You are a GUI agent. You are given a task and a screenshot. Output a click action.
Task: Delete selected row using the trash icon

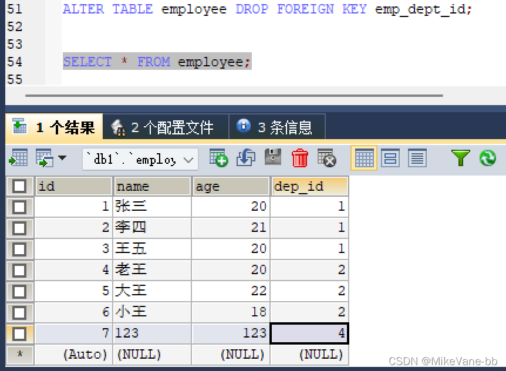(x=301, y=158)
